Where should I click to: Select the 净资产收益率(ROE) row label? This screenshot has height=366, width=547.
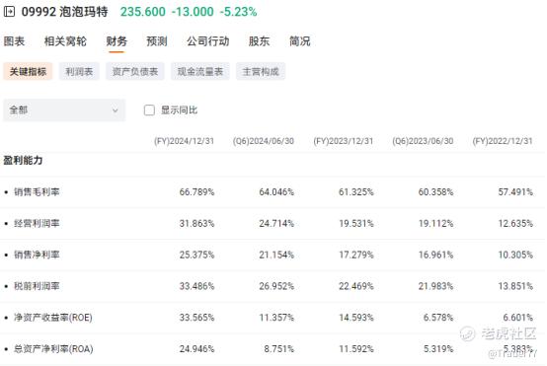(x=53, y=318)
